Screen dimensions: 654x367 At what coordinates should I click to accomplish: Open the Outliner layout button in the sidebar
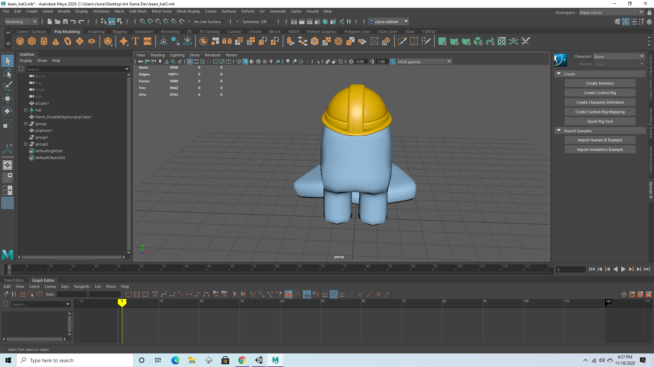click(x=7, y=203)
